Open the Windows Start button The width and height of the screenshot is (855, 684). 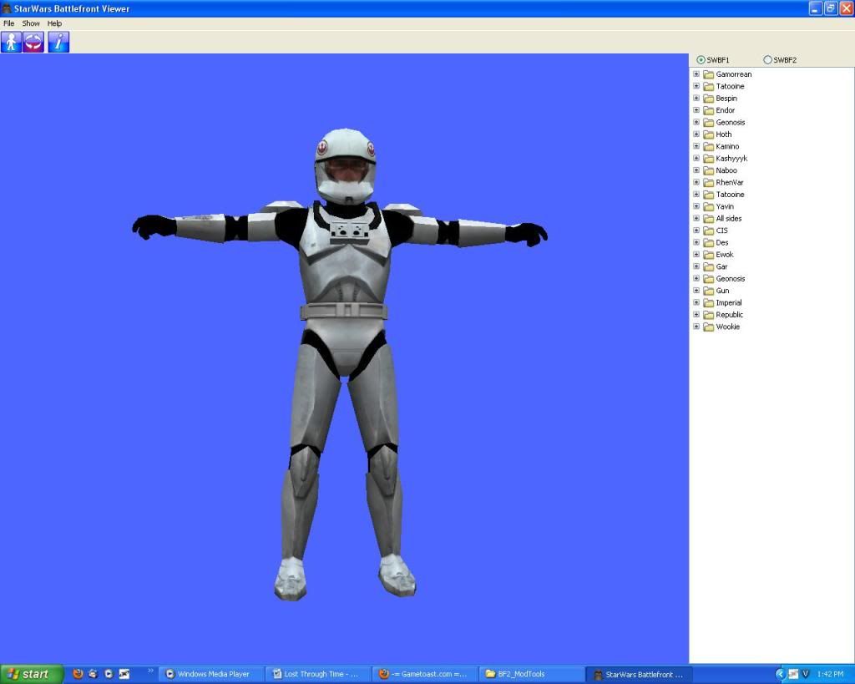coord(31,674)
